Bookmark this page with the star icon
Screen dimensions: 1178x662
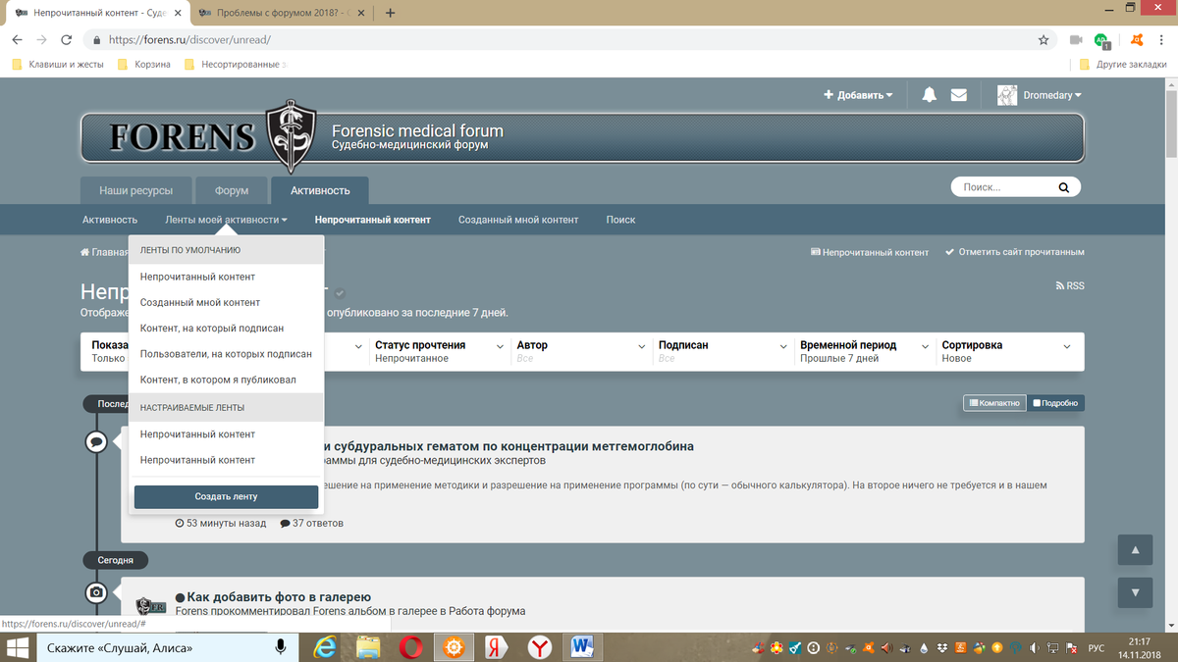click(x=1044, y=40)
